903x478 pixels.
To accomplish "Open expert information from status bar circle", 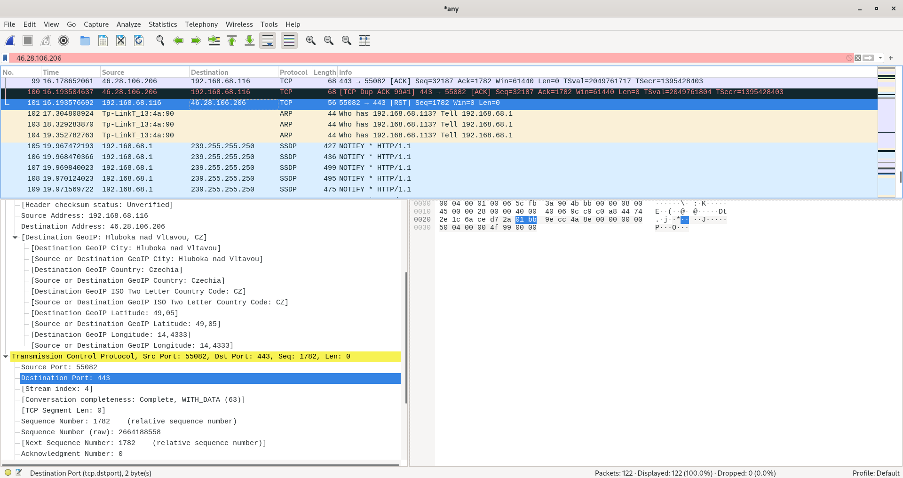I will click(x=8, y=472).
